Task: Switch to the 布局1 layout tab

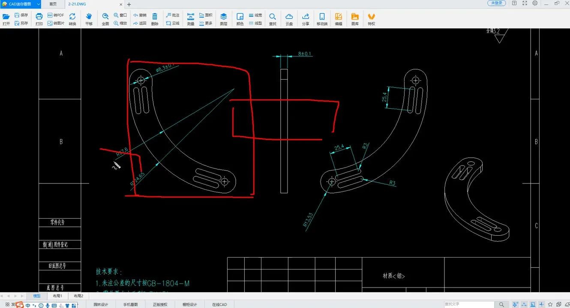Action: (x=57, y=296)
